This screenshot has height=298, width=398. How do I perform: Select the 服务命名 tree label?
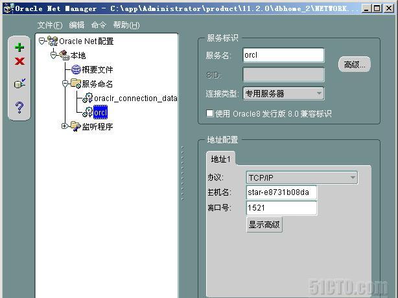click(x=97, y=84)
